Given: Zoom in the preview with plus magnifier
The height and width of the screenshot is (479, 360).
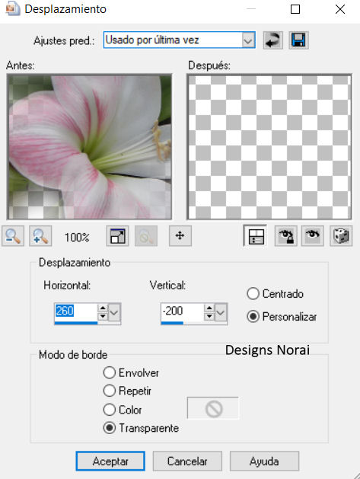Looking at the screenshot, I should [x=40, y=236].
